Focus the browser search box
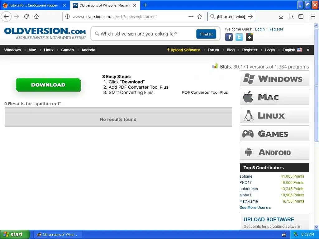 231,16
